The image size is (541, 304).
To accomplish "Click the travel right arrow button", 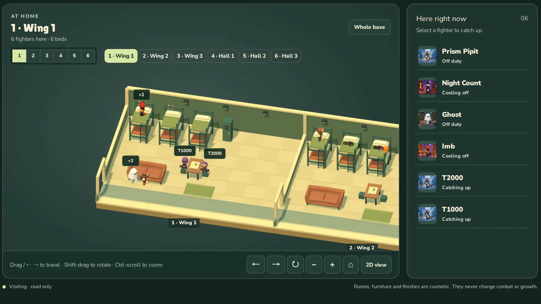I will click(x=276, y=264).
